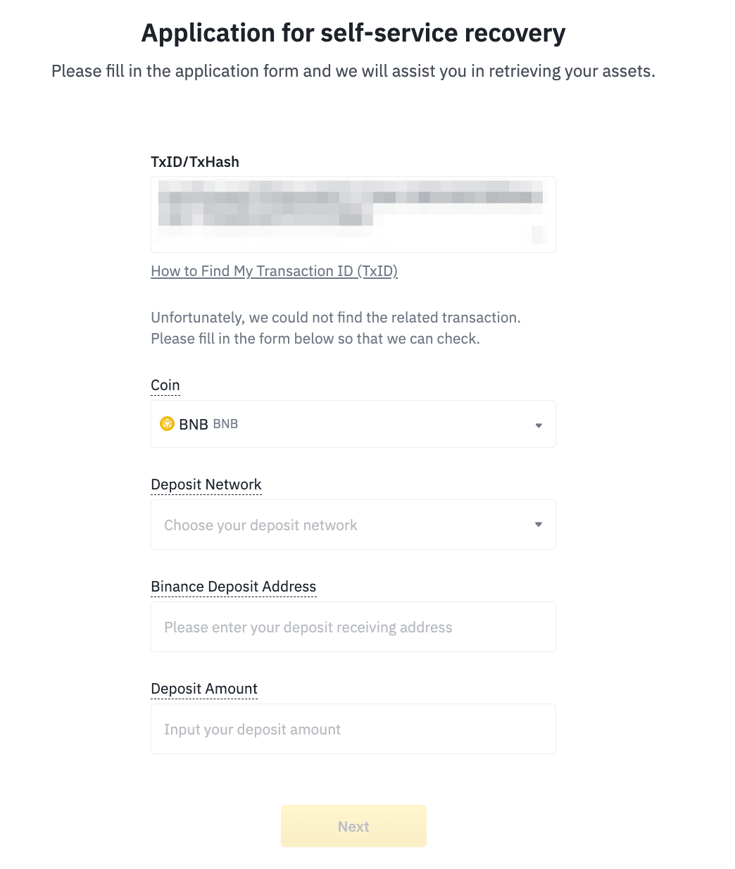
Task: Click the Next button
Action: click(353, 826)
